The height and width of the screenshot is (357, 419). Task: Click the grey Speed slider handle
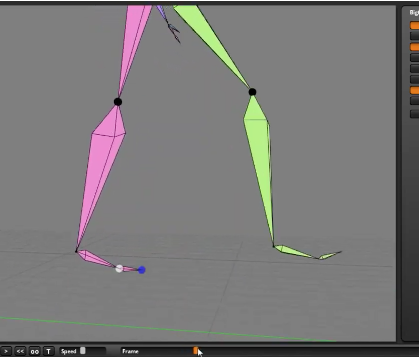(x=83, y=350)
